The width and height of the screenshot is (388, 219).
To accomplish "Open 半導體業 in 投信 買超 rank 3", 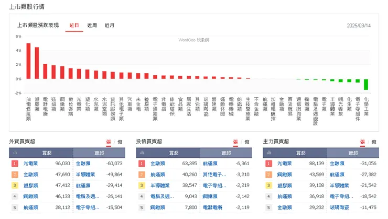I will click(x=160, y=186).
